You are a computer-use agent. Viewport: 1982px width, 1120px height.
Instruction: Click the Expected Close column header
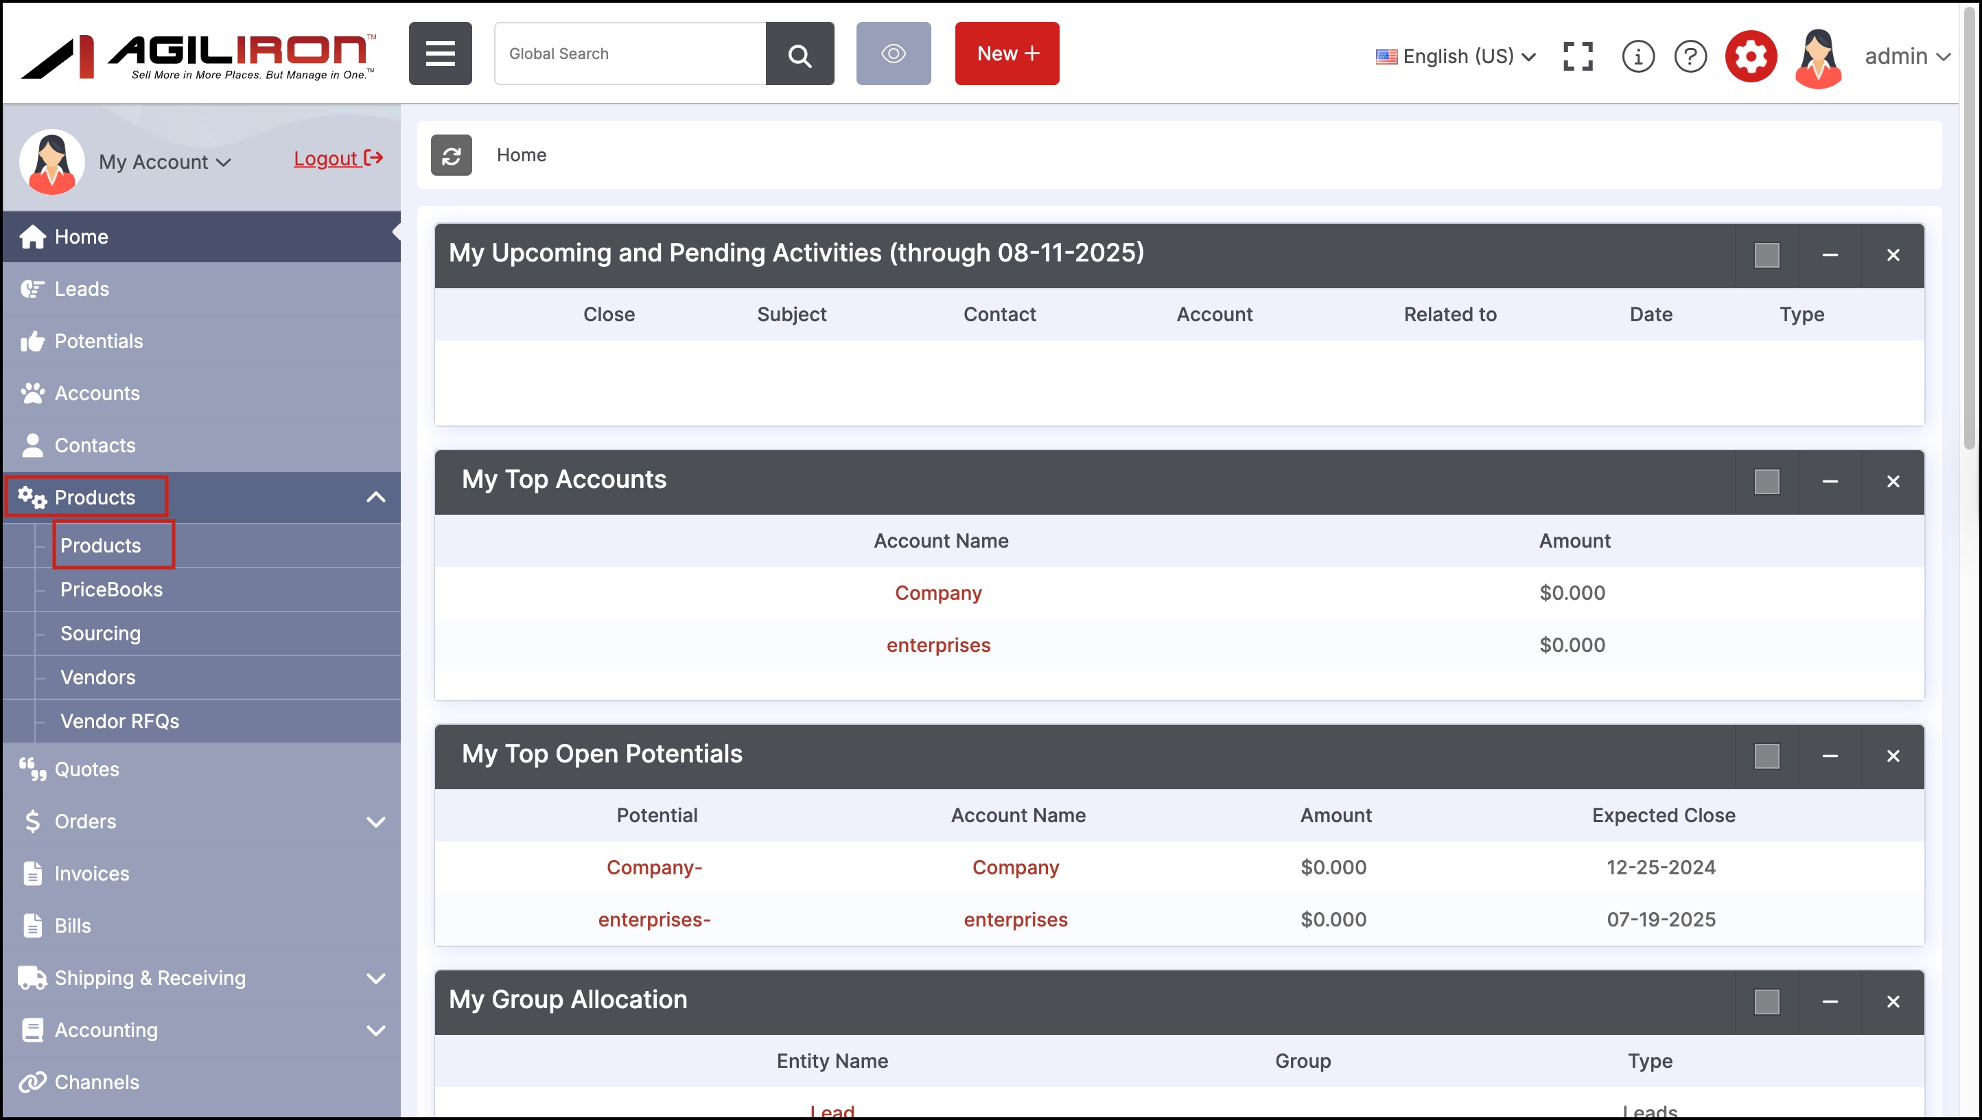(x=1664, y=815)
